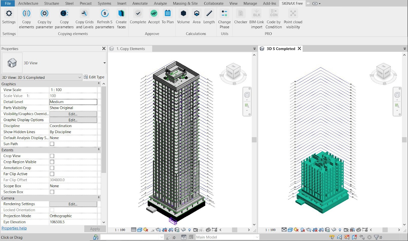Click the Refresh S parameters icon
Screen dimensions: 408x241
[105, 14]
